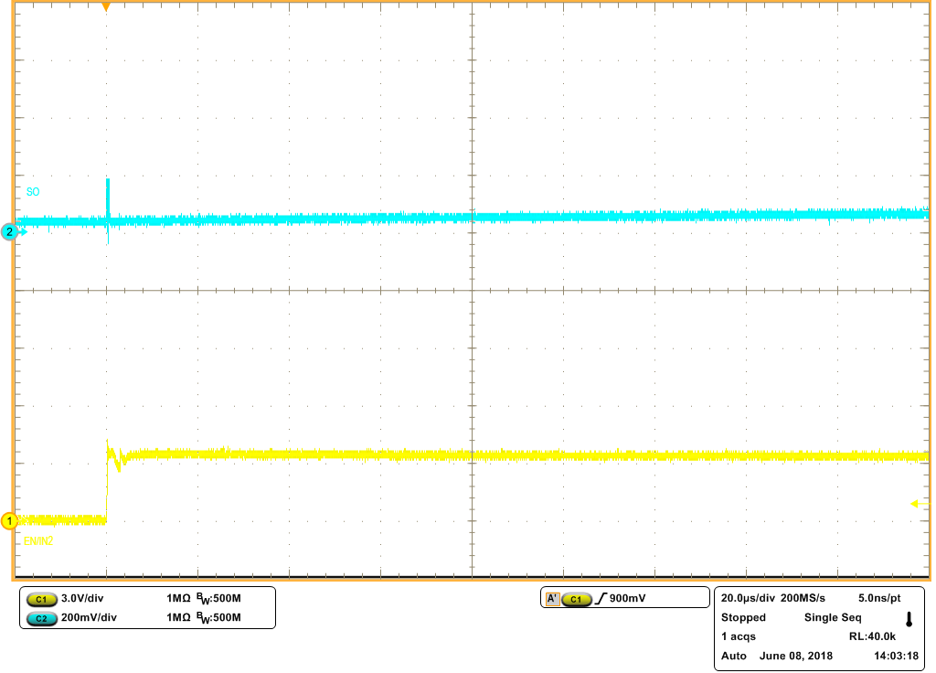Image resolution: width=936 pixels, height=673 pixels.
Task: Click the C1 channel badge in scale readout
Action: [x=42, y=599]
